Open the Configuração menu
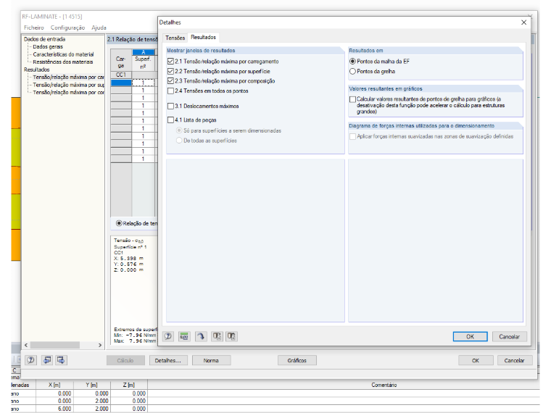The image size is (551, 413). (x=67, y=28)
